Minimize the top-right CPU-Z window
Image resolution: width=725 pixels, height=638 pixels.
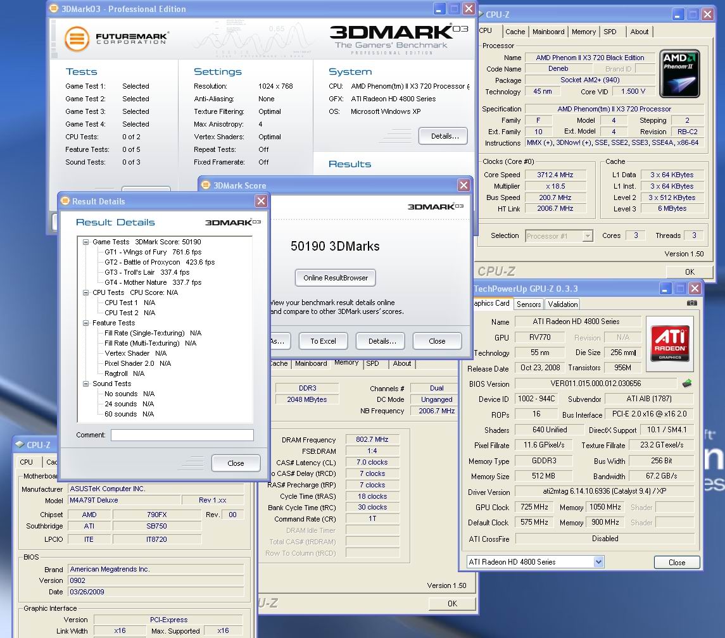click(x=678, y=15)
